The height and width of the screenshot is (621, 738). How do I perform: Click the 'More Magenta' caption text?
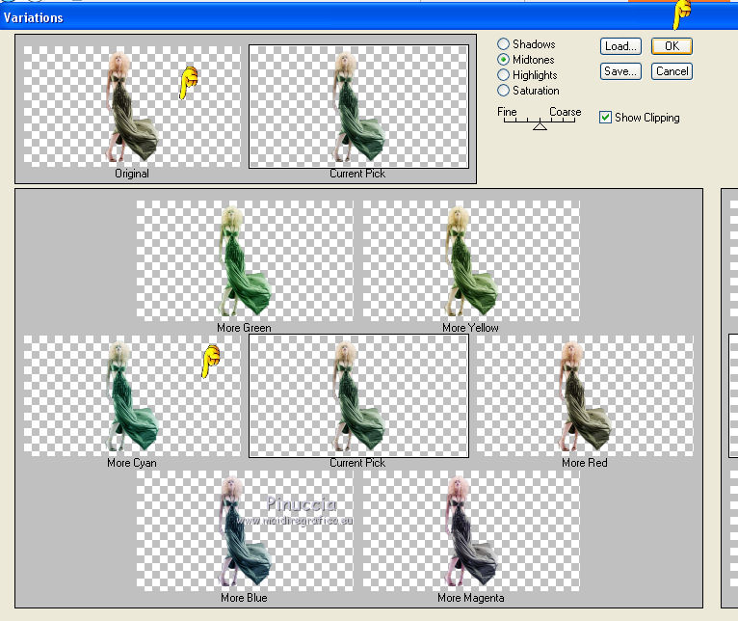[471, 598]
